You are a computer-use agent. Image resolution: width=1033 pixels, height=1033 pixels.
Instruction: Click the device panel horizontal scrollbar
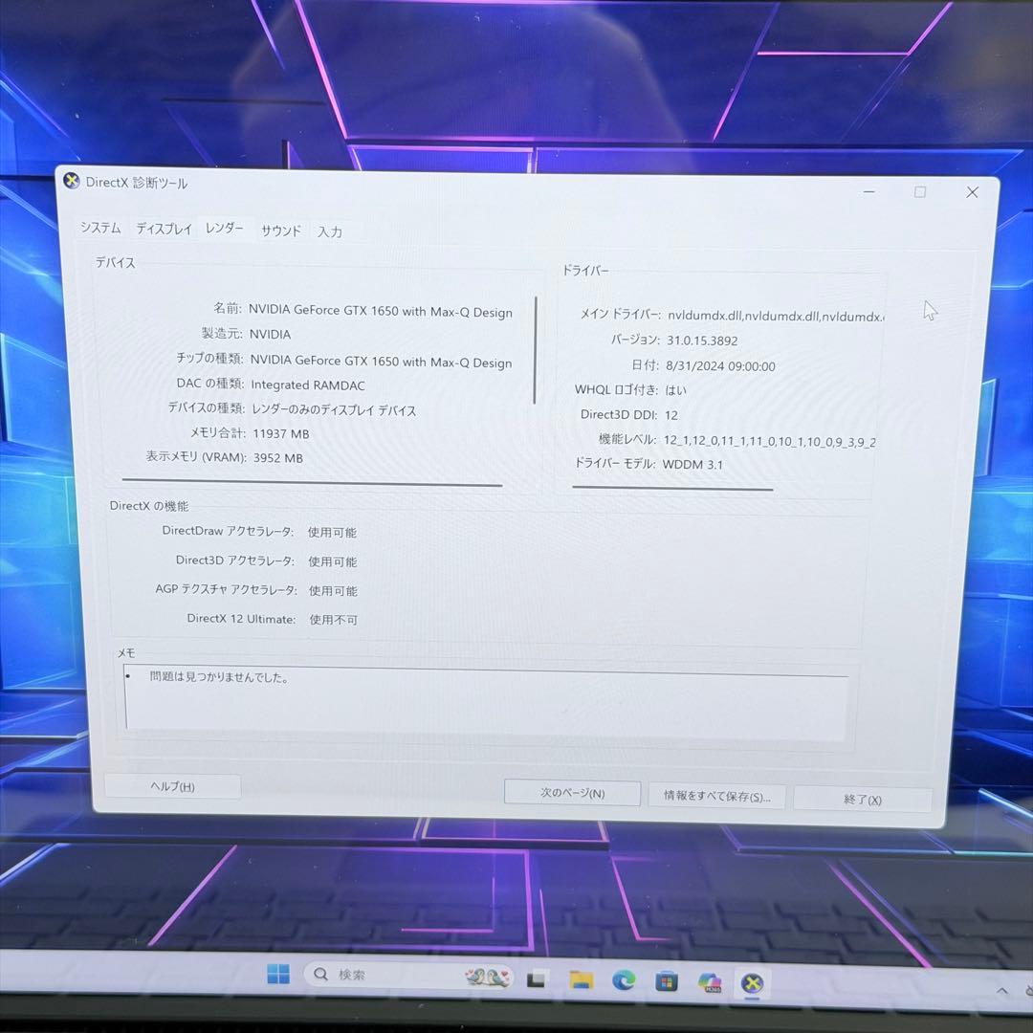[312, 483]
